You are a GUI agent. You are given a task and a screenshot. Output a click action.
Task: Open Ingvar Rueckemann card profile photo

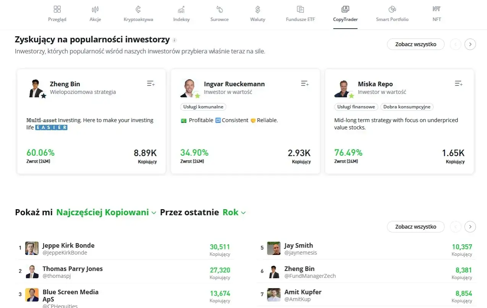189,88
